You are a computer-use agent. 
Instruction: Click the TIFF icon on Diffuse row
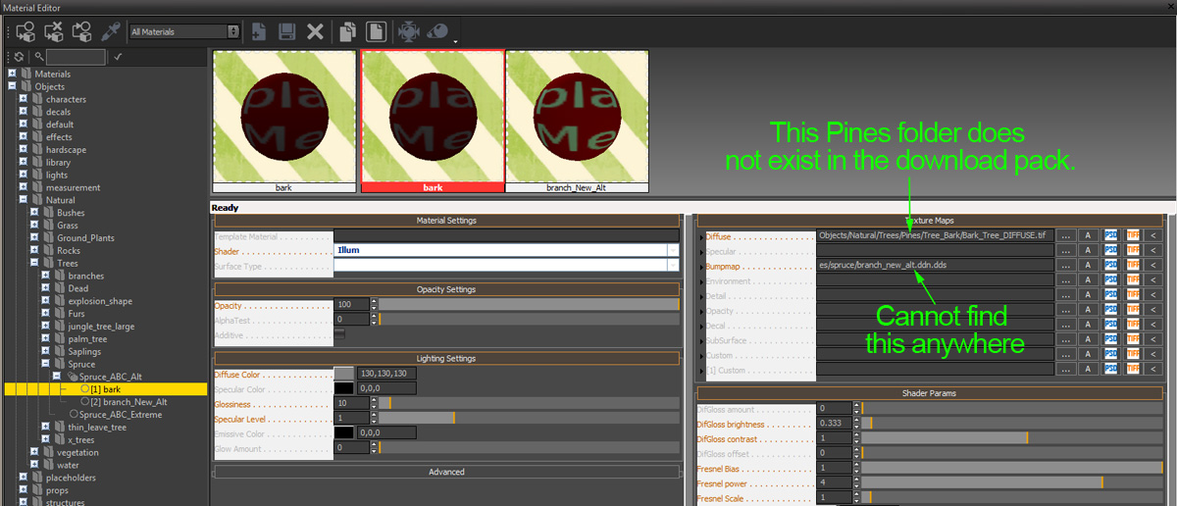[1133, 235]
